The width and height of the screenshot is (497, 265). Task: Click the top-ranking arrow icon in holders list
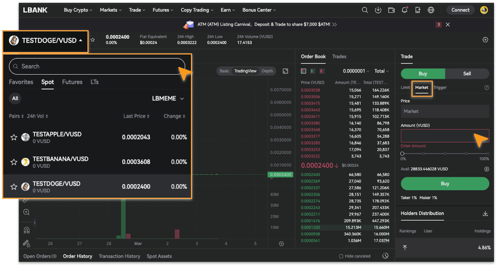click(405, 248)
